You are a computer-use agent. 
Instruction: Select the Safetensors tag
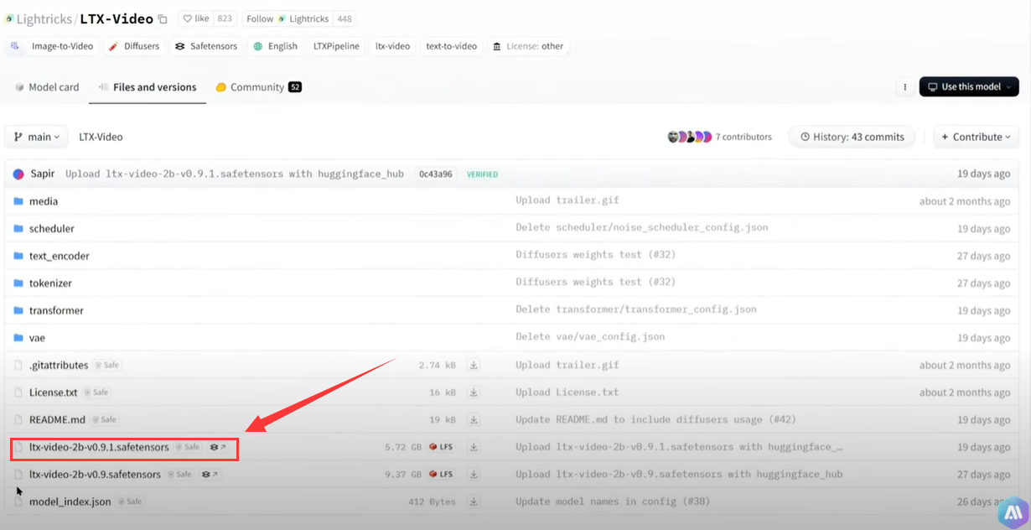pos(206,46)
